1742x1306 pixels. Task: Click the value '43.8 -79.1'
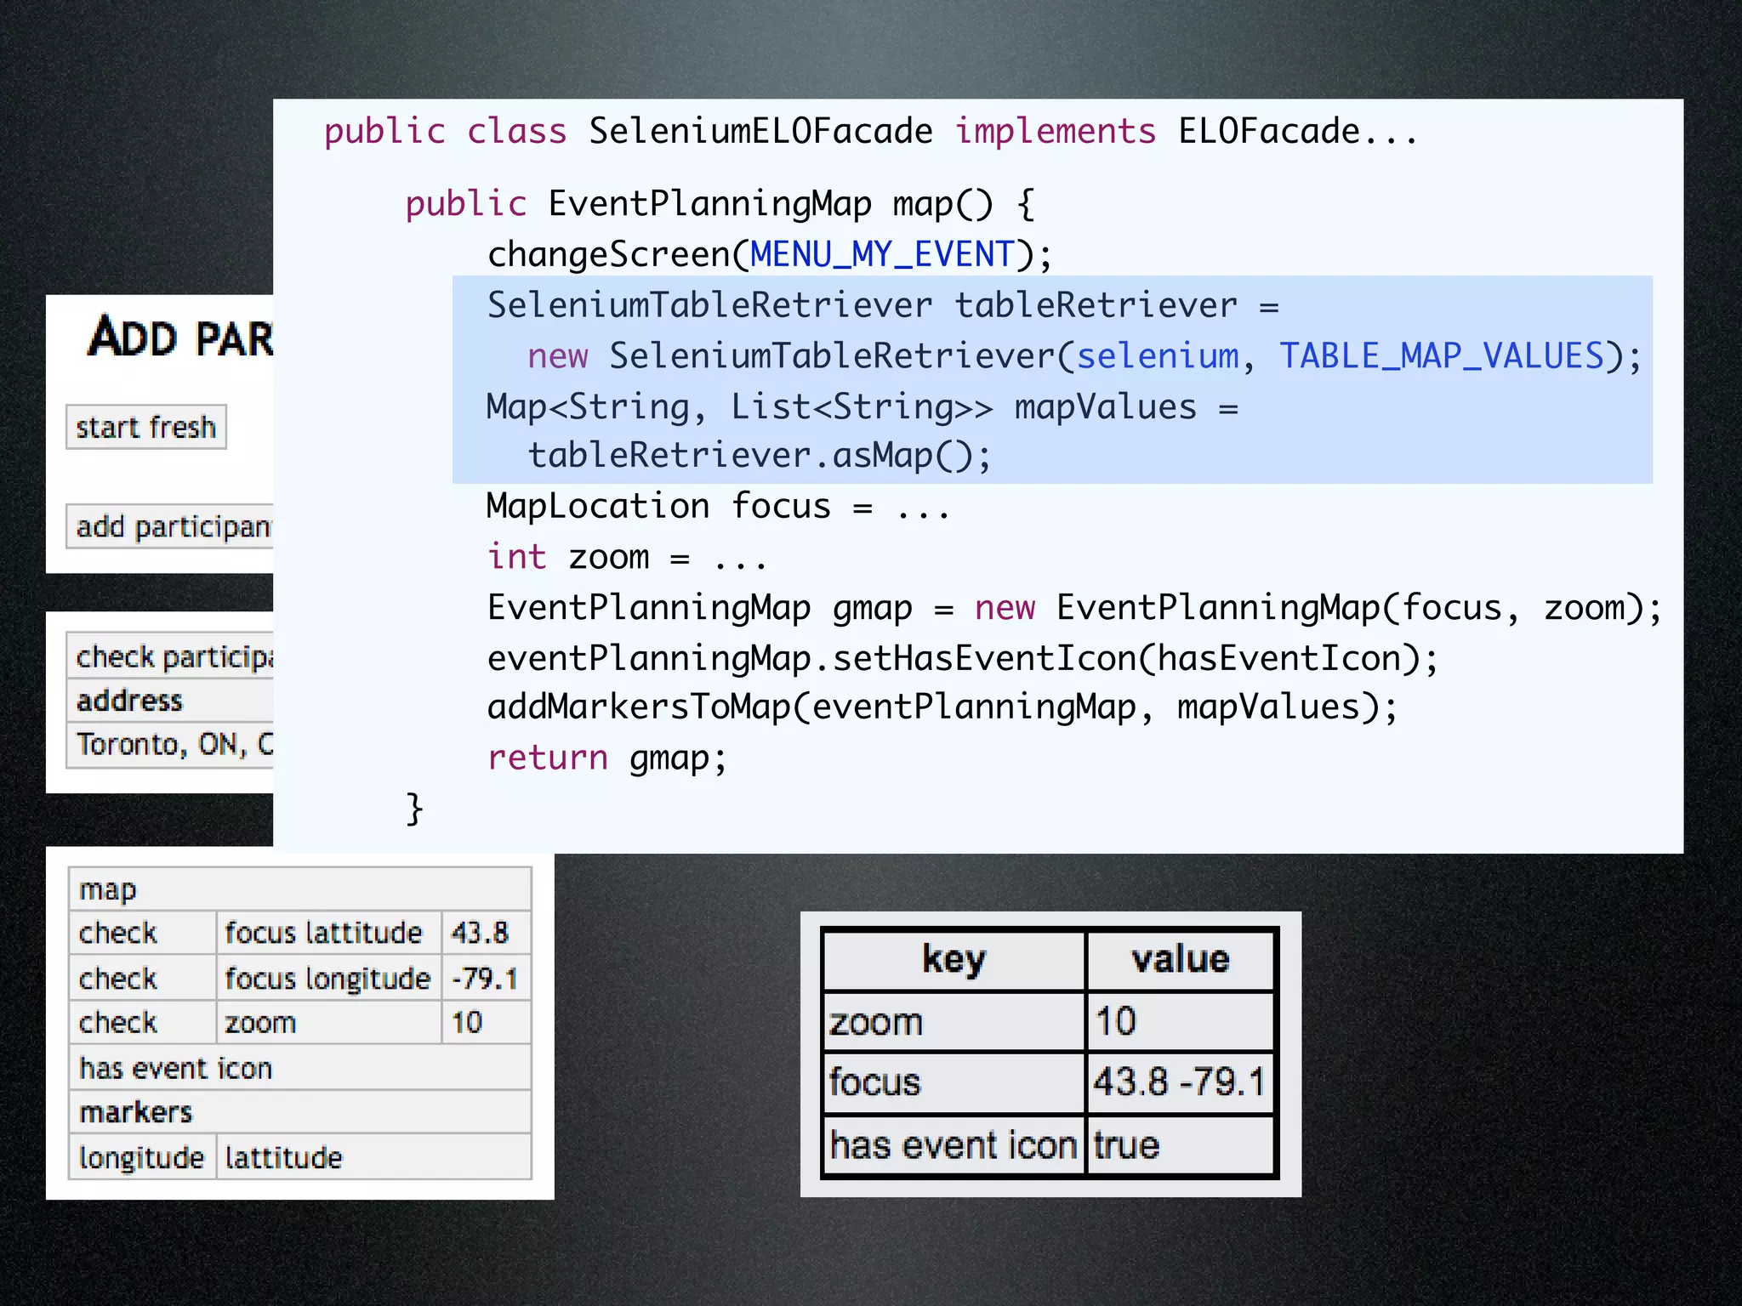tap(1181, 1083)
